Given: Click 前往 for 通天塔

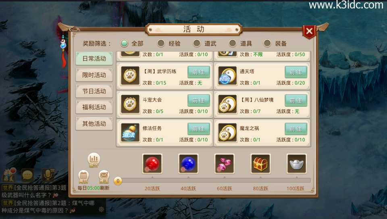Looking at the screenshot, I should pos(296,72).
